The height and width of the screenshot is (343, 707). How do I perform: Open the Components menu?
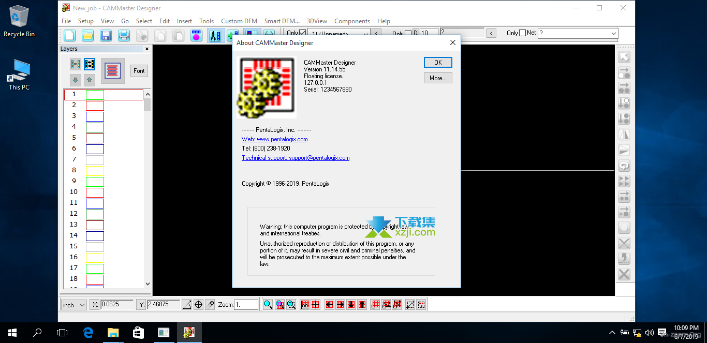(352, 21)
